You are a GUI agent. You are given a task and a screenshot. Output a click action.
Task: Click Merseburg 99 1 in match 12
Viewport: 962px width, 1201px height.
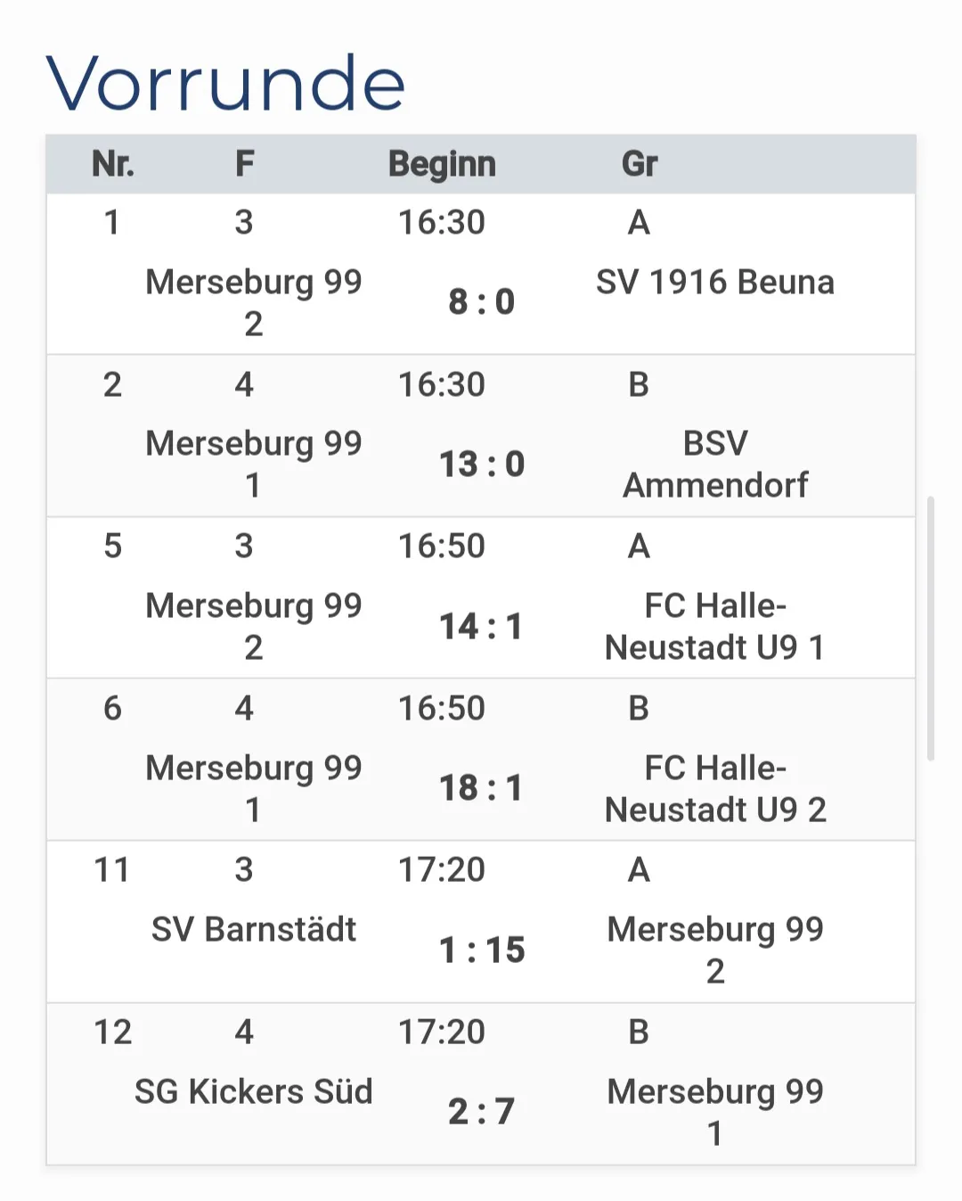(715, 1112)
